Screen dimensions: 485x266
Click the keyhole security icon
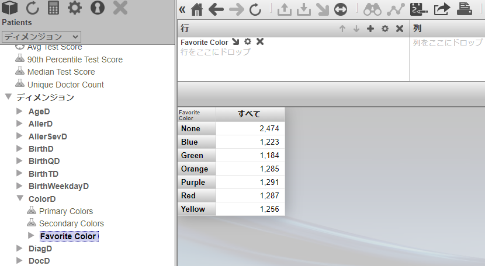(x=97, y=8)
